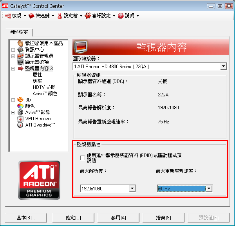Select the 圖形設定 tab
The image size is (235, 226).
(19, 32)
